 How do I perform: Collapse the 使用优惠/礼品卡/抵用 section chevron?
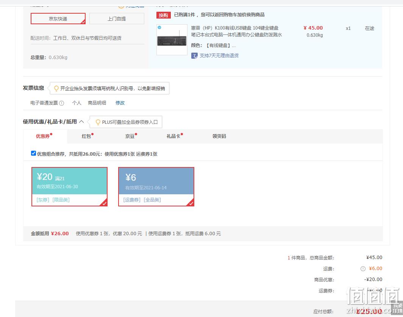(81, 121)
